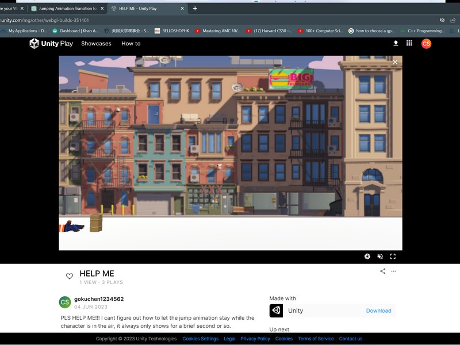Click the Download link next to Unity

point(378,310)
